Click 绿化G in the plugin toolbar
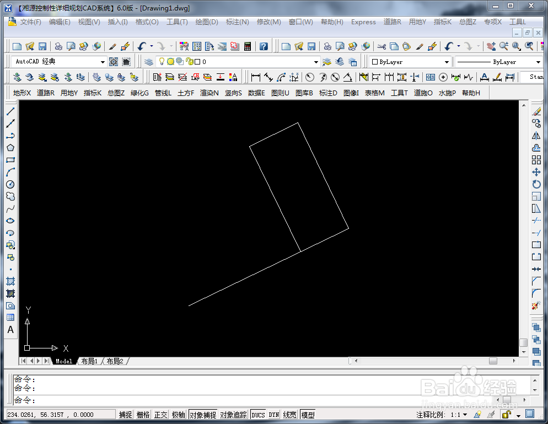This screenshot has height=424, width=548. 139,93
